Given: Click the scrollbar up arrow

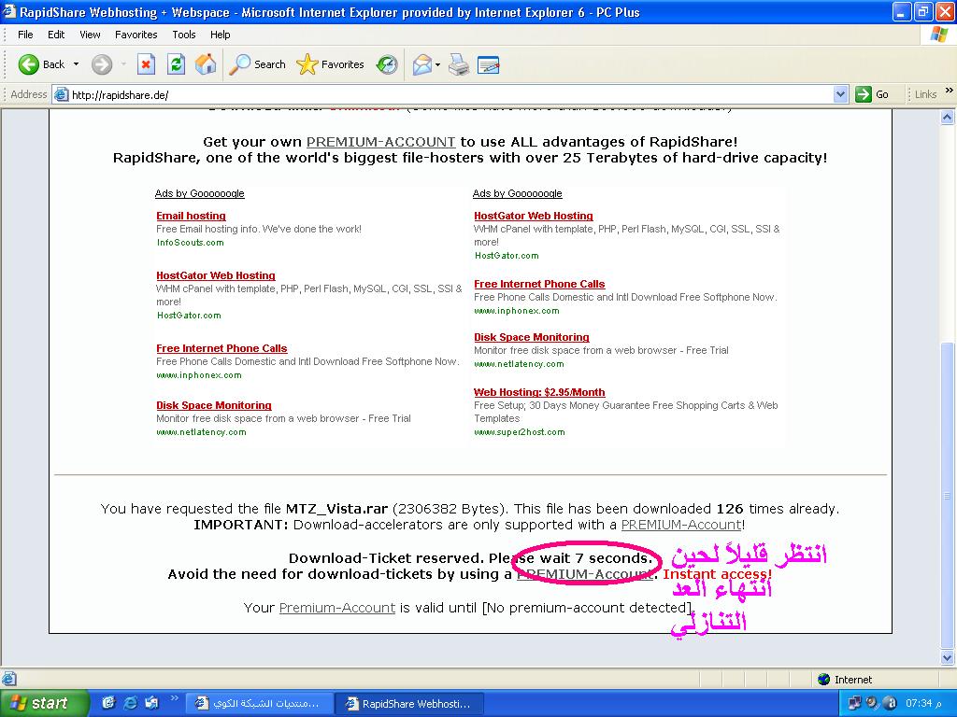Looking at the screenshot, I should tap(948, 117).
